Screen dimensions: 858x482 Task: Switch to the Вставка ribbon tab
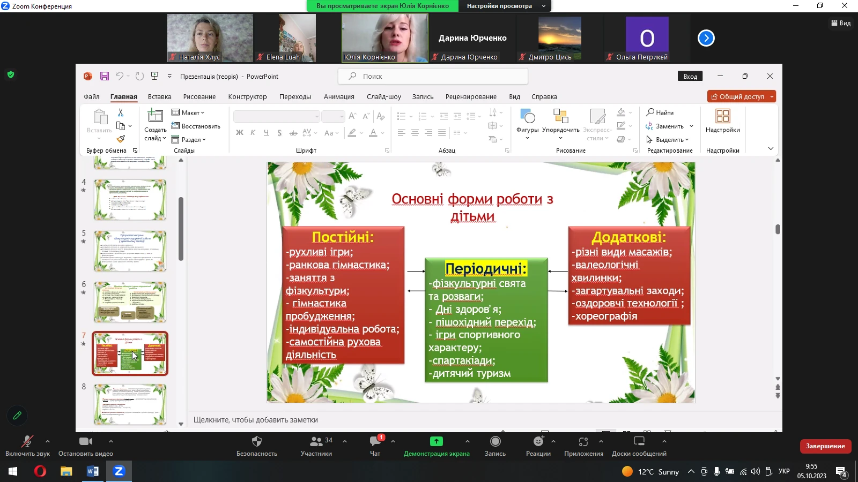[159, 97]
